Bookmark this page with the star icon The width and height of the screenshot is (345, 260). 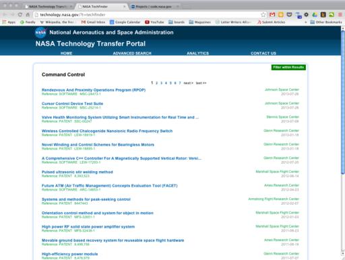pyautogui.click(x=263, y=15)
